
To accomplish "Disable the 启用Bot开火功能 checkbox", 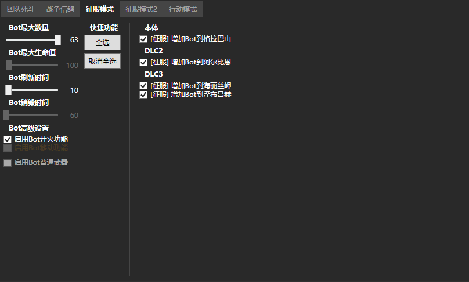I will [x=8, y=139].
